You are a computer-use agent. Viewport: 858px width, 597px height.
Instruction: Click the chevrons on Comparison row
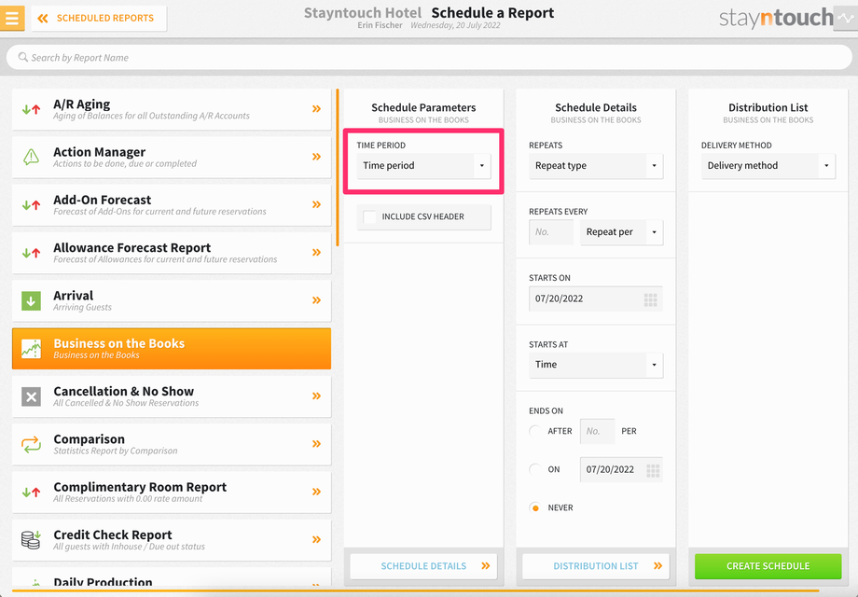coord(316,444)
